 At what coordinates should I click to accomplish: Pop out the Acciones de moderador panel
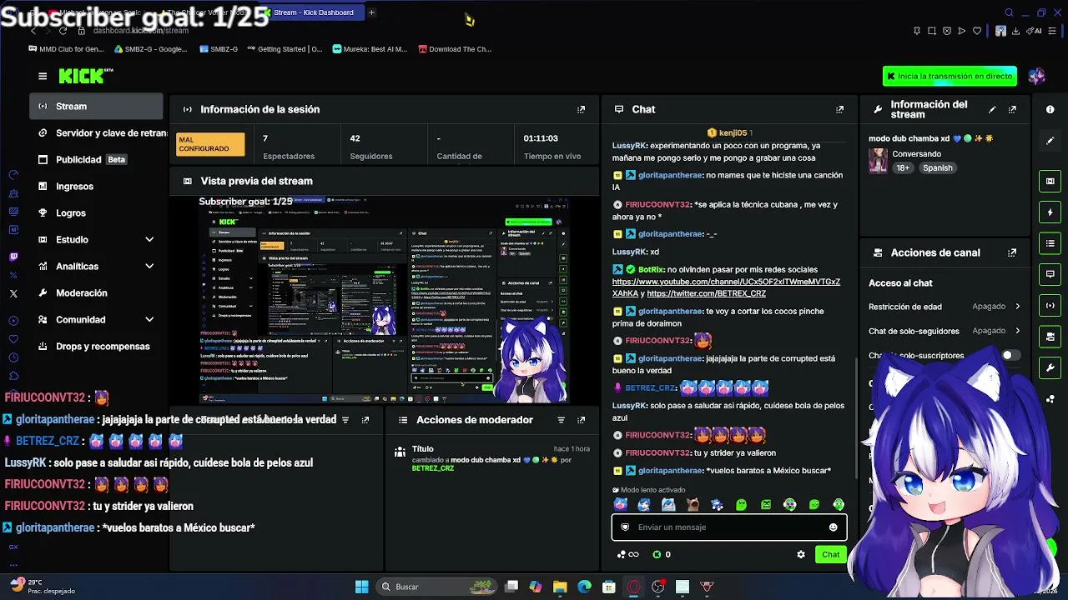[x=581, y=420]
